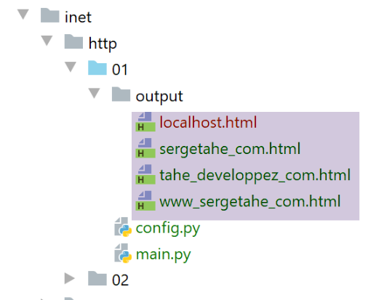Viewport: 368px width, 300px height.
Task: Click the tahe_developpez_com.html file icon
Action: click(x=145, y=174)
